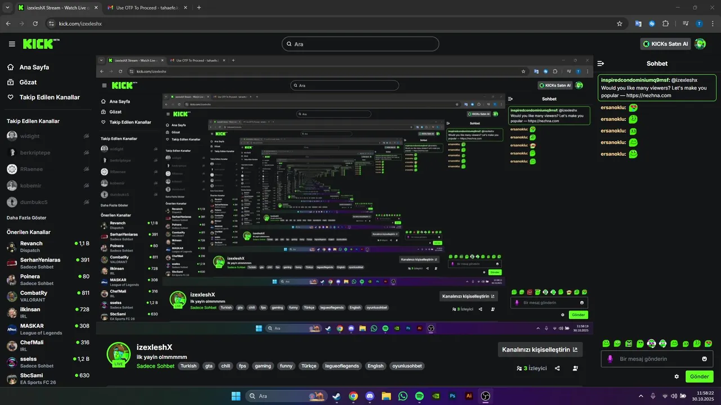Open OBS Studio from the taskbar
Image resolution: width=721 pixels, height=405 pixels.
pos(486,396)
